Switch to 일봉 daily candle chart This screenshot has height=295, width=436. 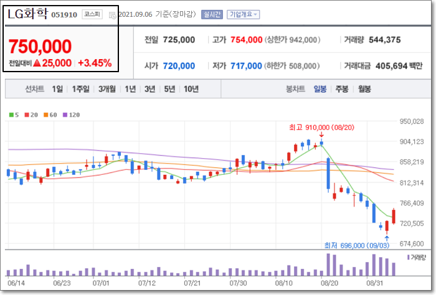320,89
